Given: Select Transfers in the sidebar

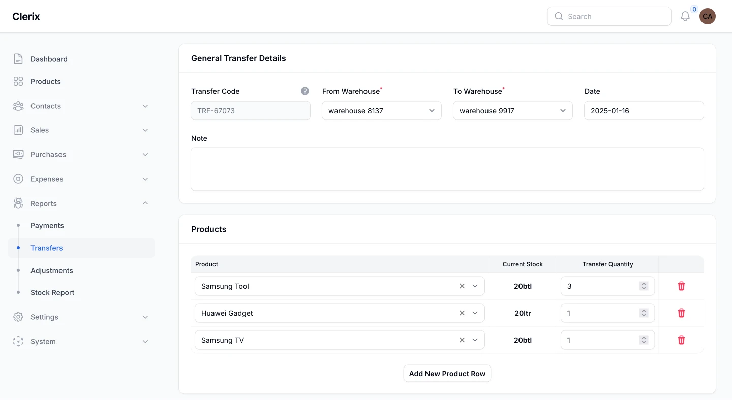Looking at the screenshot, I should [x=81, y=248].
